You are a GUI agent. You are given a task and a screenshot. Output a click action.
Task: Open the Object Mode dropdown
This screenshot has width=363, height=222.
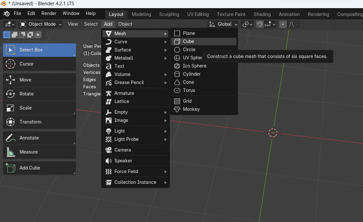point(40,24)
